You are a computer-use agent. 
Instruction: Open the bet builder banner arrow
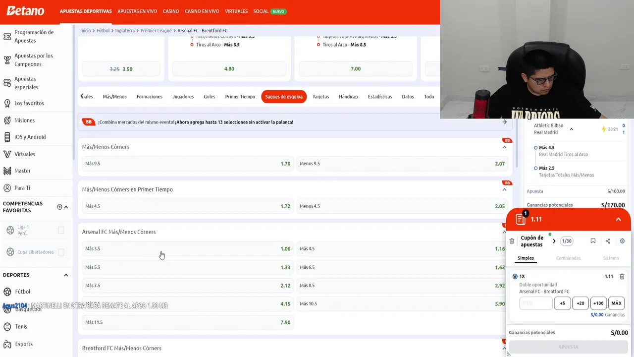pos(504,122)
